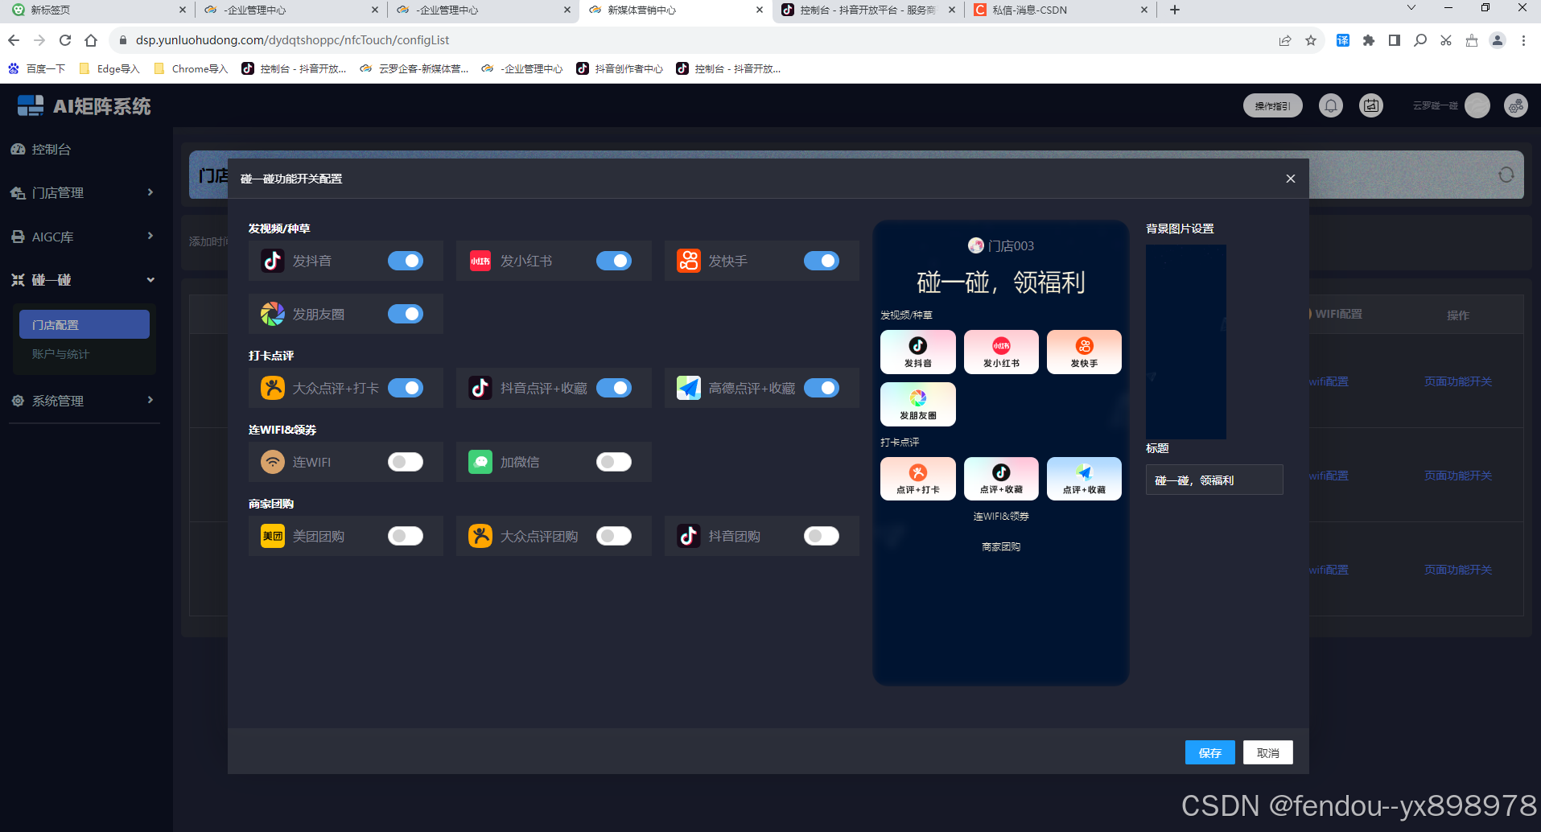Click the image gallery icon in header
Screen dimensions: 1541x832
coord(1371,105)
